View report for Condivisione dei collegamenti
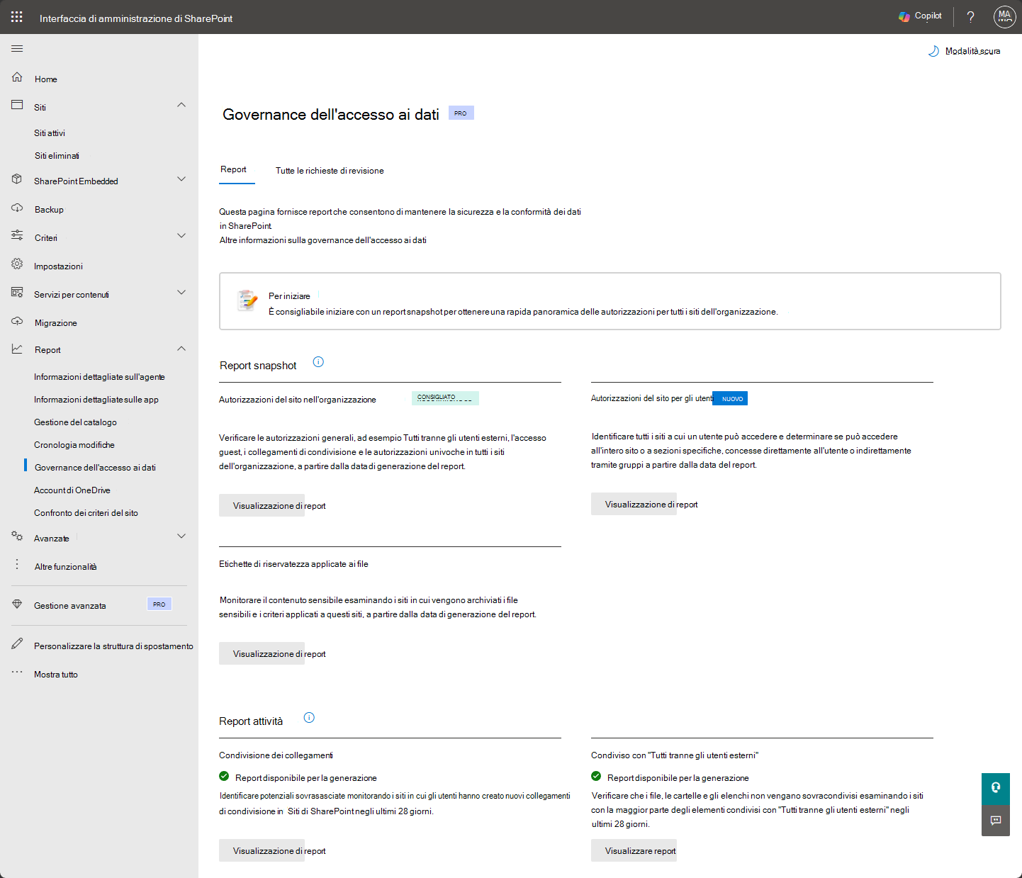The width and height of the screenshot is (1022, 878). pyautogui.click(x=262, y=850)
